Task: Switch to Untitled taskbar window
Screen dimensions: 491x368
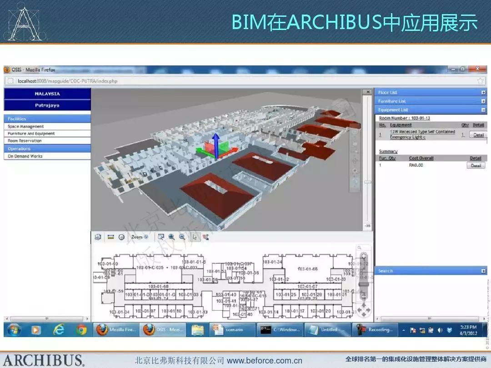Action: pos(327,330)
